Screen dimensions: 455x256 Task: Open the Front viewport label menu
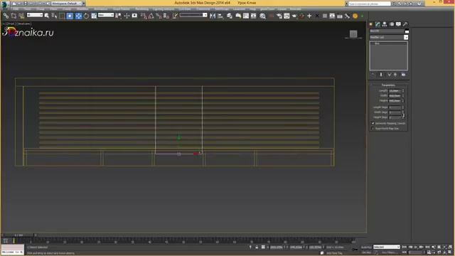click(x=10, y=23)
